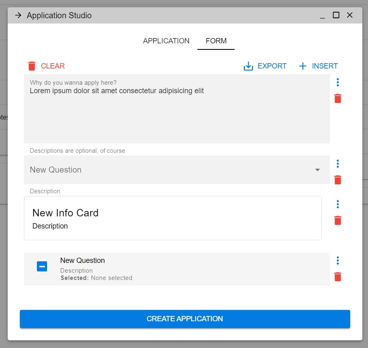Select the FORM tab
This screenshot has height=348, width=368.
click(x=216, y=41)
